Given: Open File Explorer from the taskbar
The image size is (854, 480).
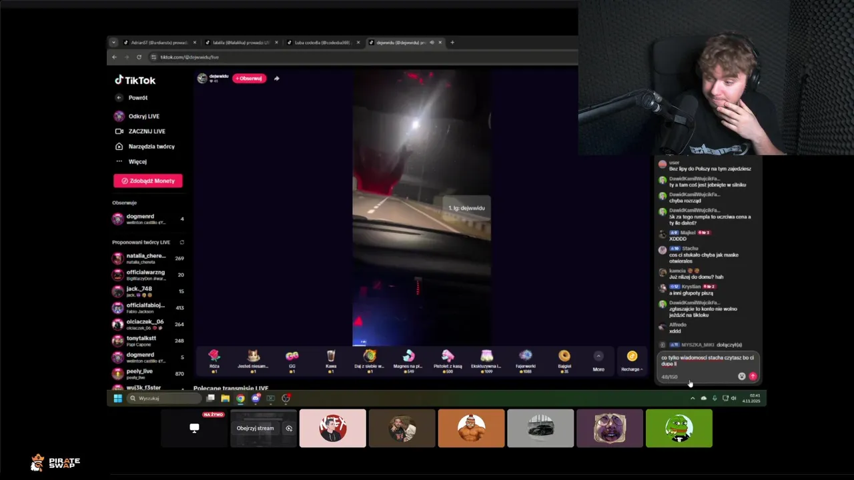Looking at the screenshot, I should click(226, 399).
